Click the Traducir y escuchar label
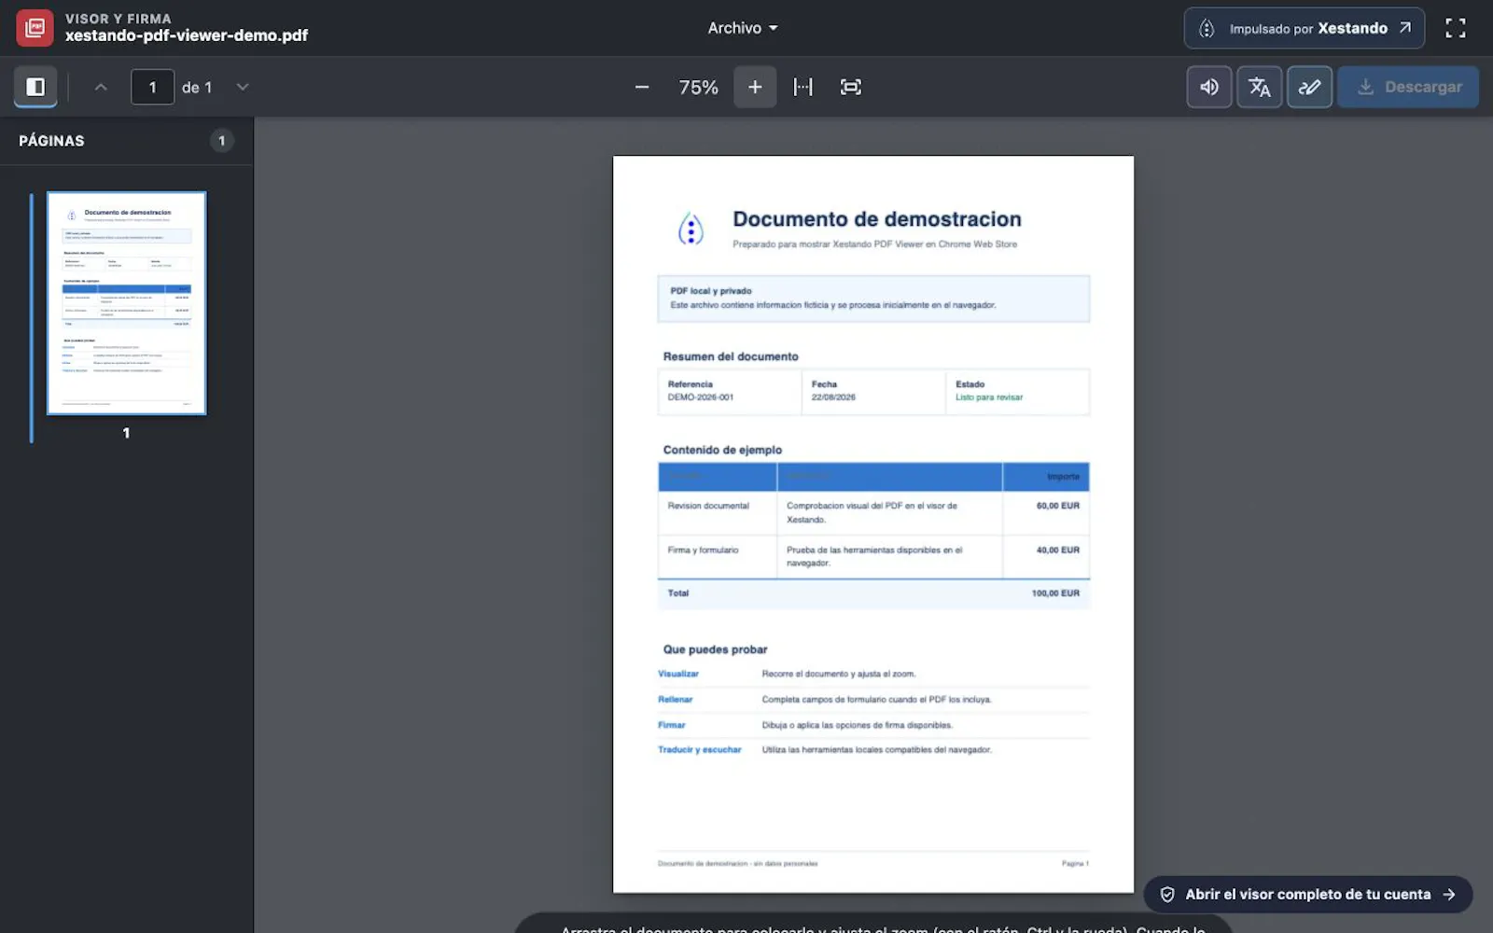 coord(700,750)
